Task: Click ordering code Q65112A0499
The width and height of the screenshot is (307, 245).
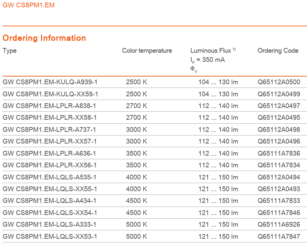Action: point(279,94)
